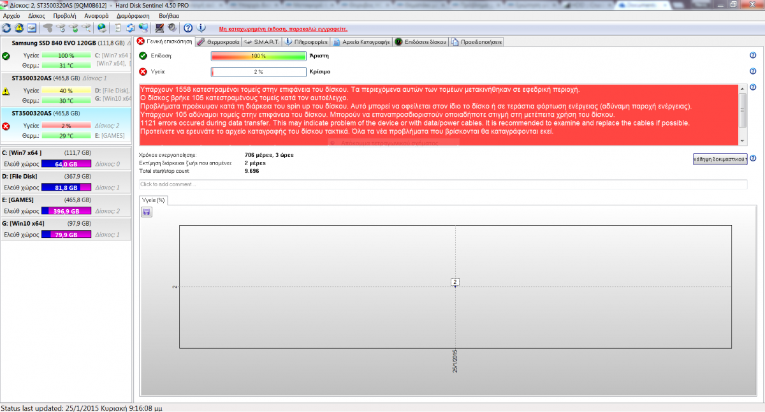Viewport: 765px width, 412px height.
Task: Select the E: [GAMES] partition entry
Action: 66,205
